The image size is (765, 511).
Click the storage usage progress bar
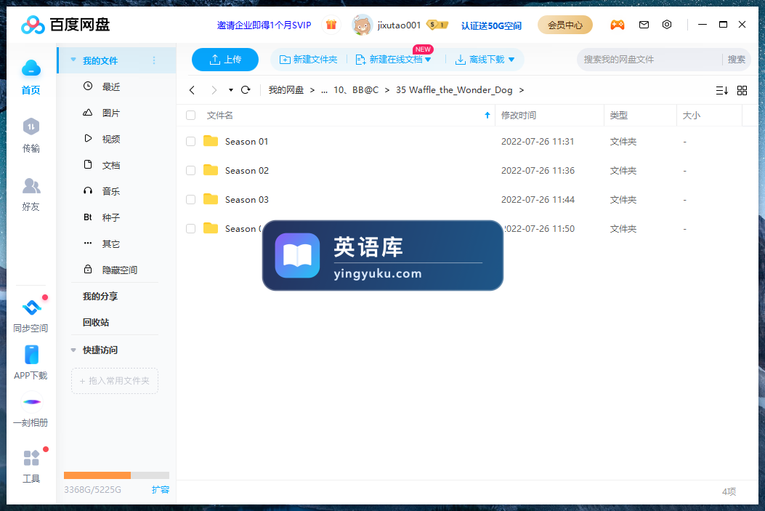117,475
